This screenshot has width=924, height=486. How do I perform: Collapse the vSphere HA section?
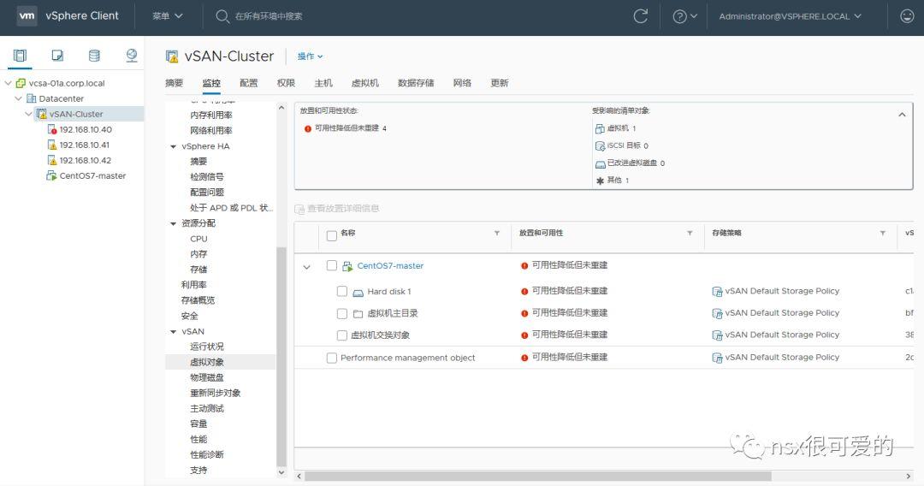coord(173,146)
